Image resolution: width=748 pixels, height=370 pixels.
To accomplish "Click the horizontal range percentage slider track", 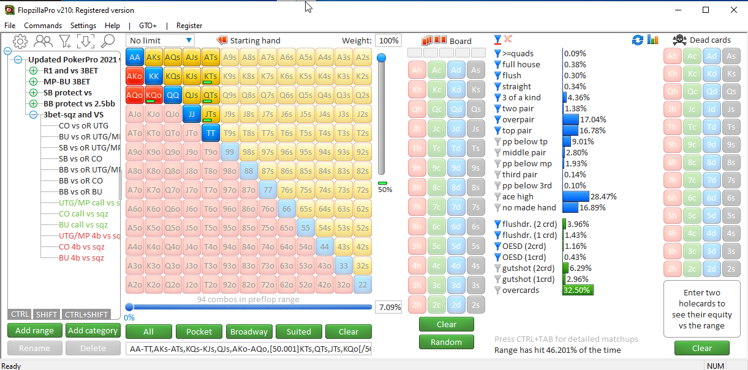I will 249,307.
